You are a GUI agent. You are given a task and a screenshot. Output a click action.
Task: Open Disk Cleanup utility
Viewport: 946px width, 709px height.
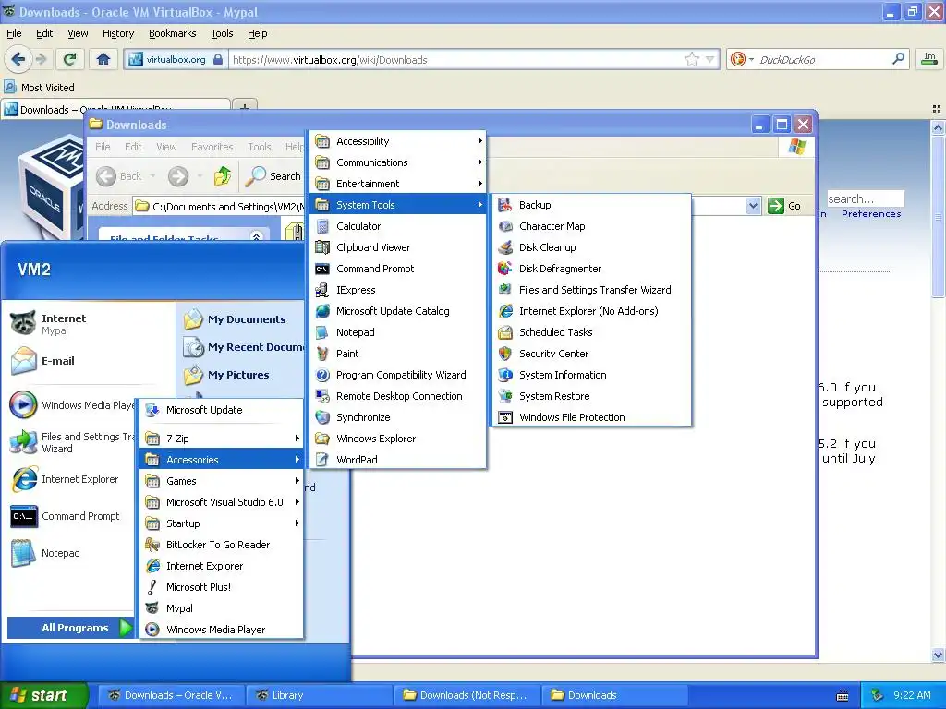click(x=591, y=247)
